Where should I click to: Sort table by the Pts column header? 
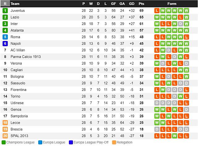(x=142, y=4)
